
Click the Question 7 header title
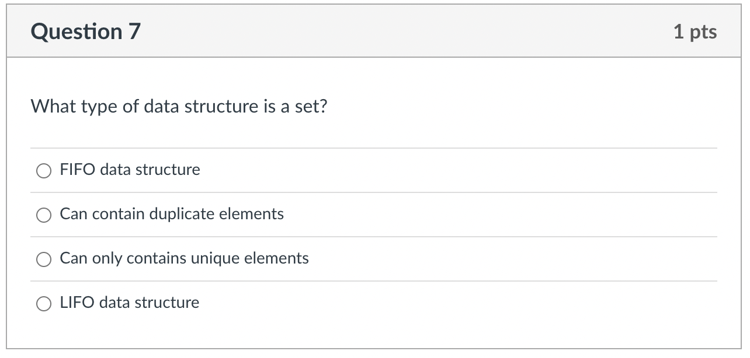click(x=86, y=31)
